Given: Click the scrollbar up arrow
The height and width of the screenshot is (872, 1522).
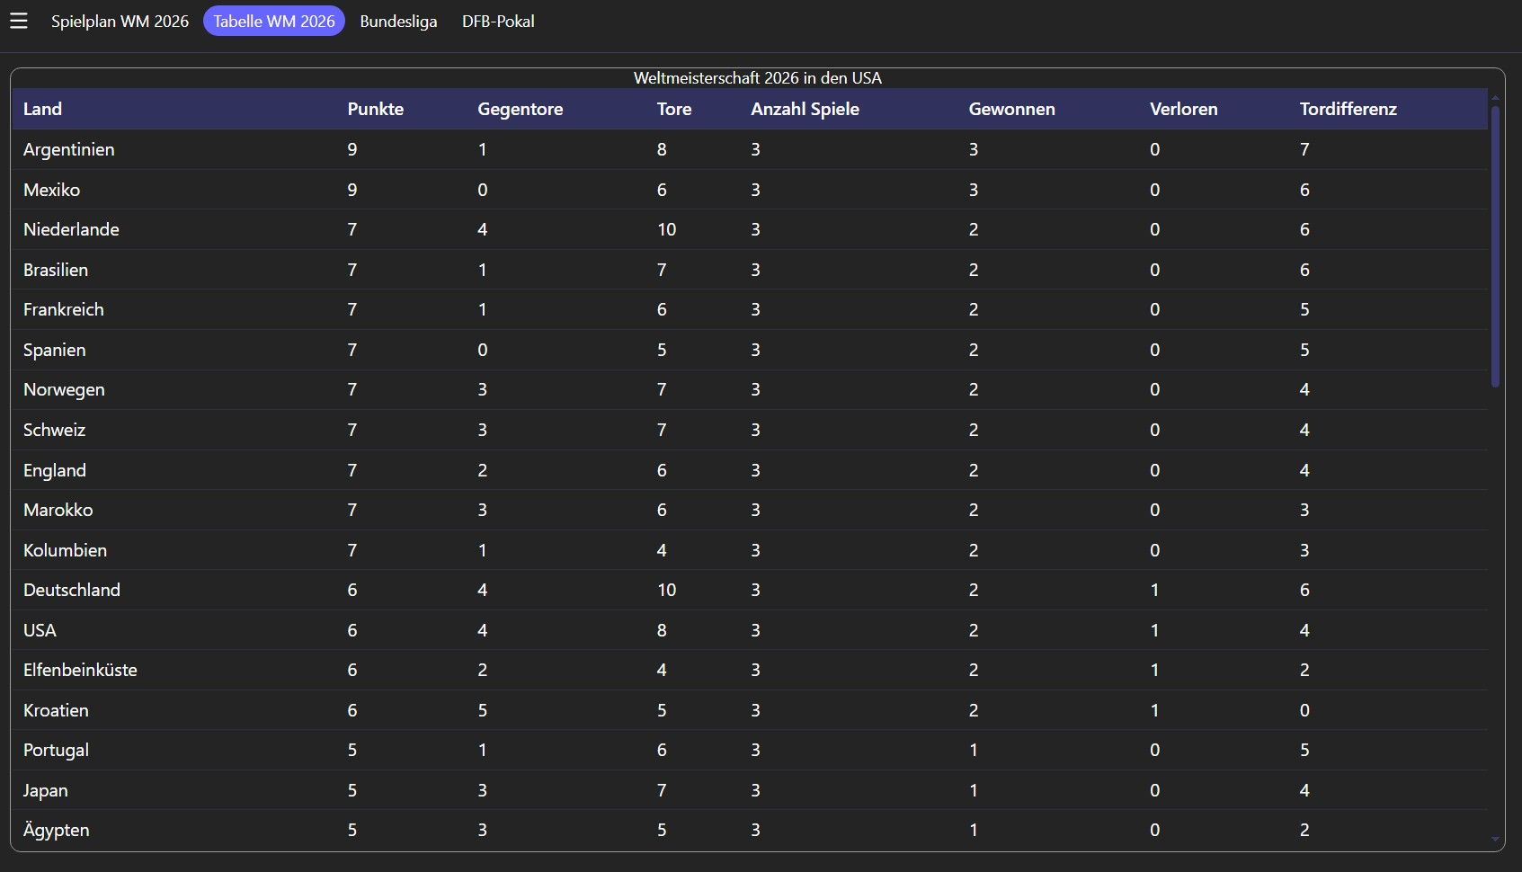Looking at the screenshot, I should 1495,97.
